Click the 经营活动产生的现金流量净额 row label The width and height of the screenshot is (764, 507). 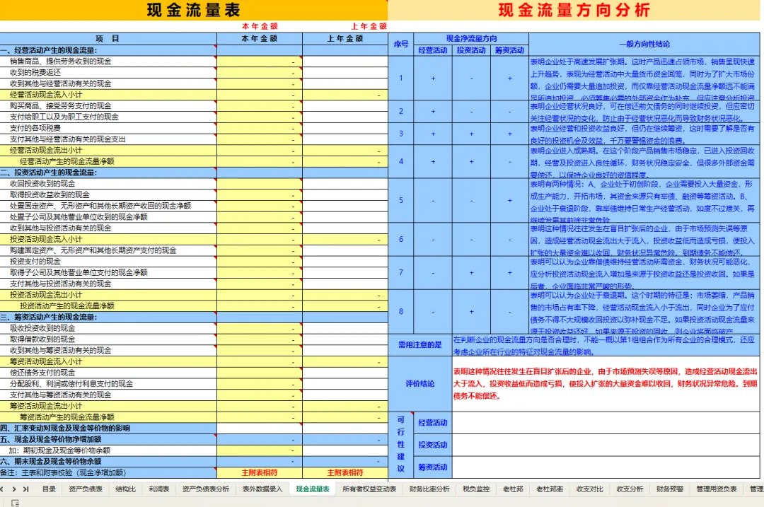pos(108,162)
